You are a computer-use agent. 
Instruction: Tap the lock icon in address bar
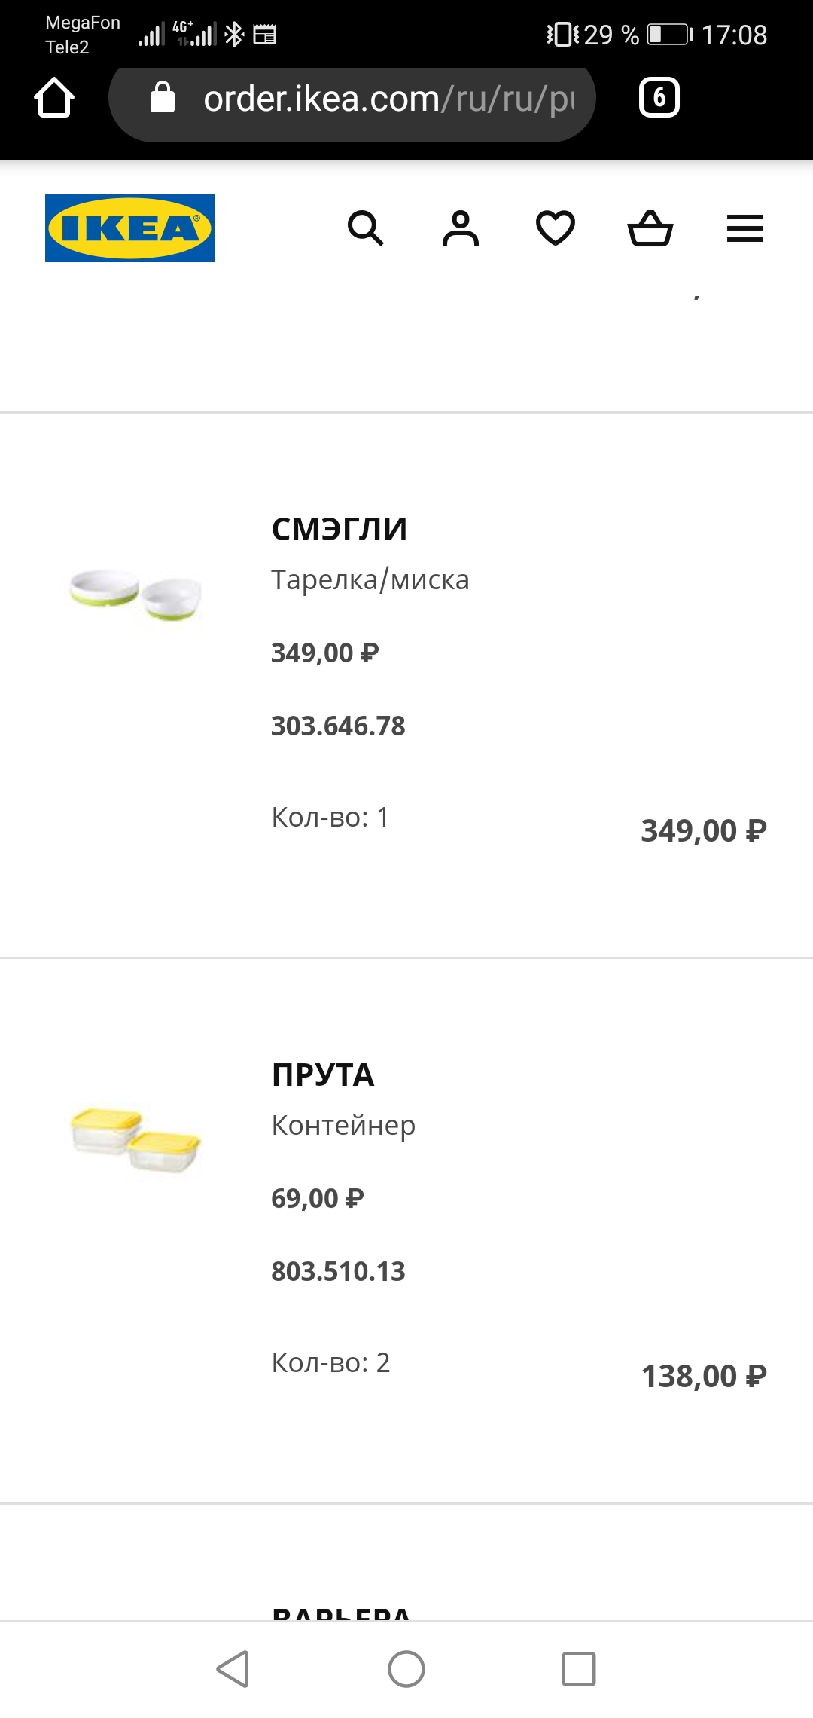163,98
